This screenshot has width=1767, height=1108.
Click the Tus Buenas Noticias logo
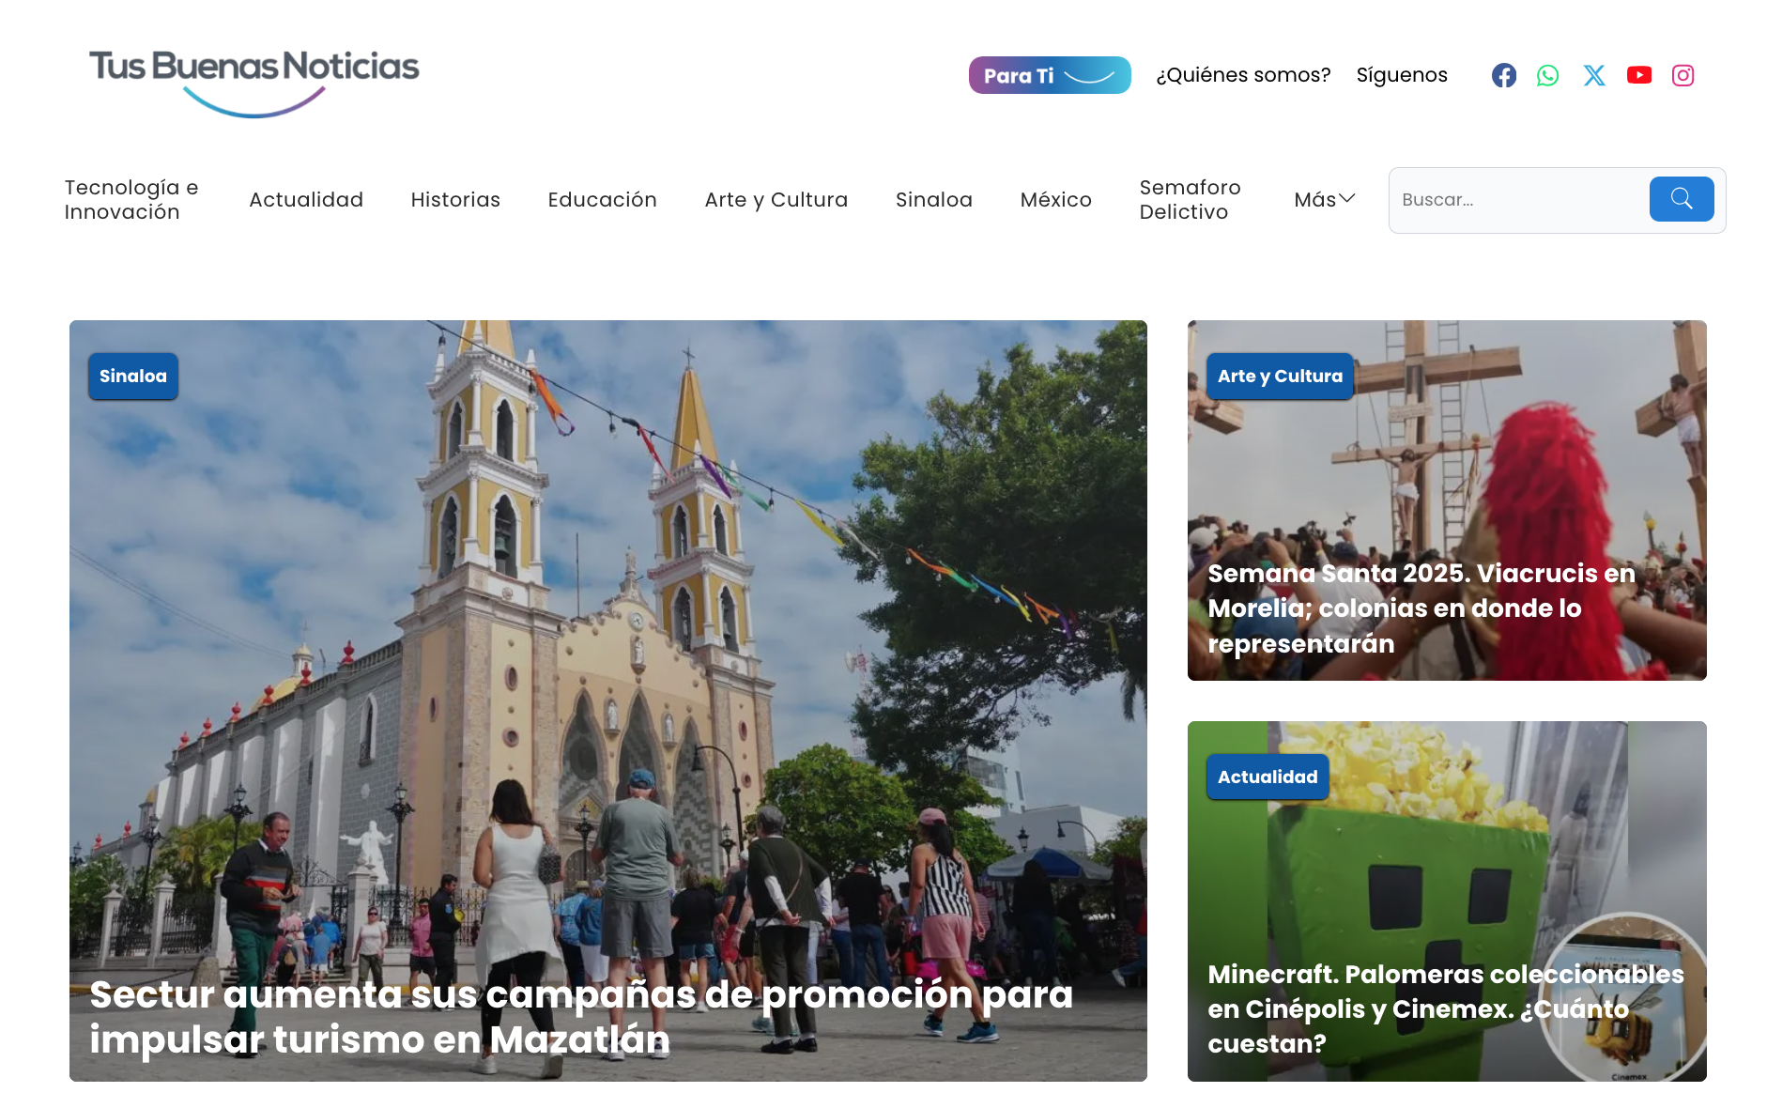(x=254, y=82)
